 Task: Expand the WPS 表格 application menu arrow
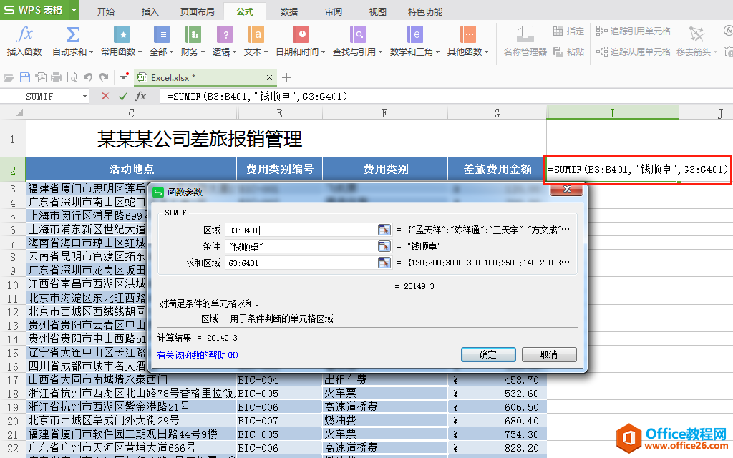click(x=74, y=10)
